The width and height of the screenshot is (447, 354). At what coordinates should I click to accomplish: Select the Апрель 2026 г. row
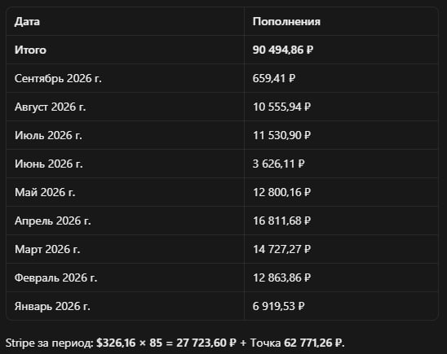tap(222, 221)
